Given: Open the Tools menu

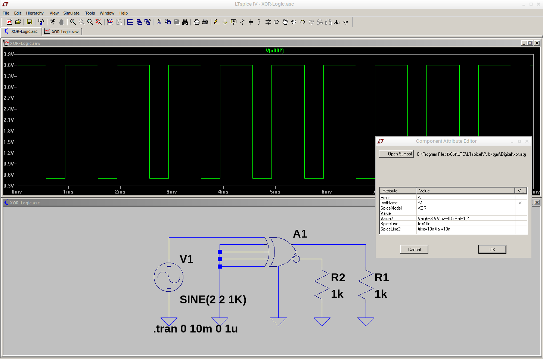Looking at the screenshot, I should [x=90, y=13].
